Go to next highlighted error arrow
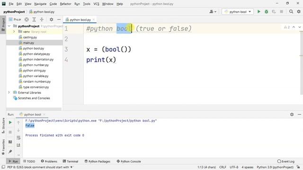The height and width of the screenshot is (170, 303). pos(300,27)
